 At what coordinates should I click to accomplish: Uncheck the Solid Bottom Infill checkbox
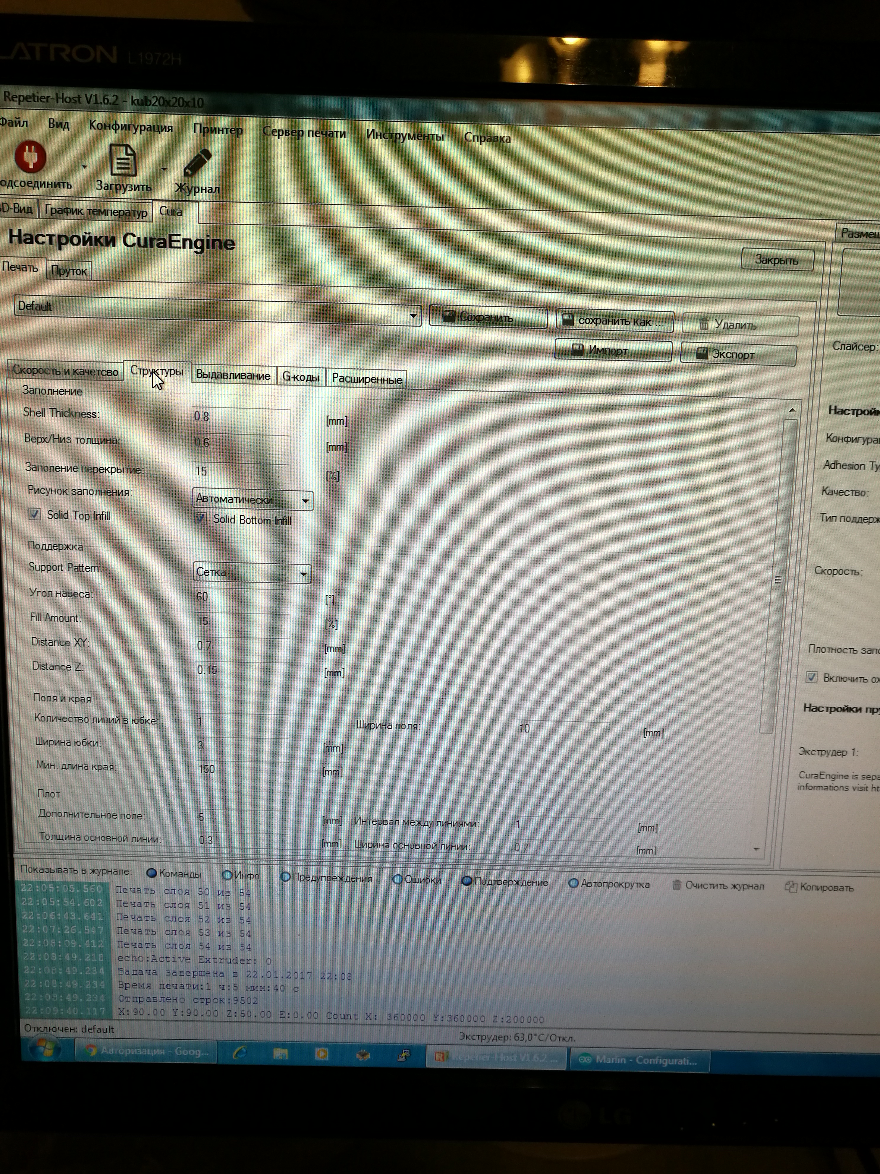click(x=201, y=519)
